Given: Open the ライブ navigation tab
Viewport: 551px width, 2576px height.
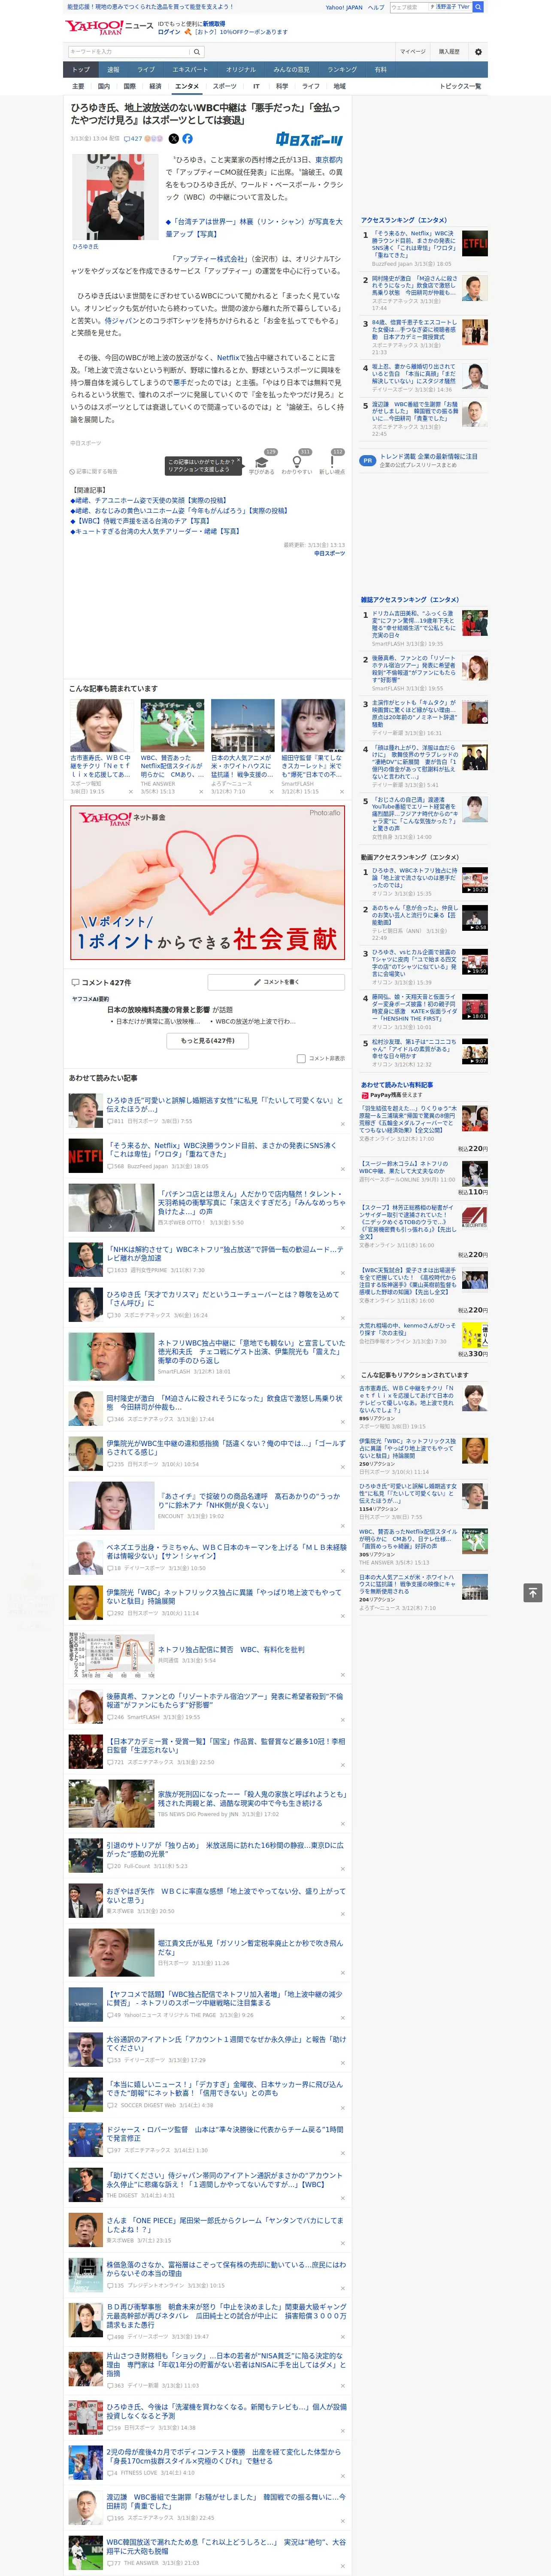Looking at the screenshot, I should point(146,70).
